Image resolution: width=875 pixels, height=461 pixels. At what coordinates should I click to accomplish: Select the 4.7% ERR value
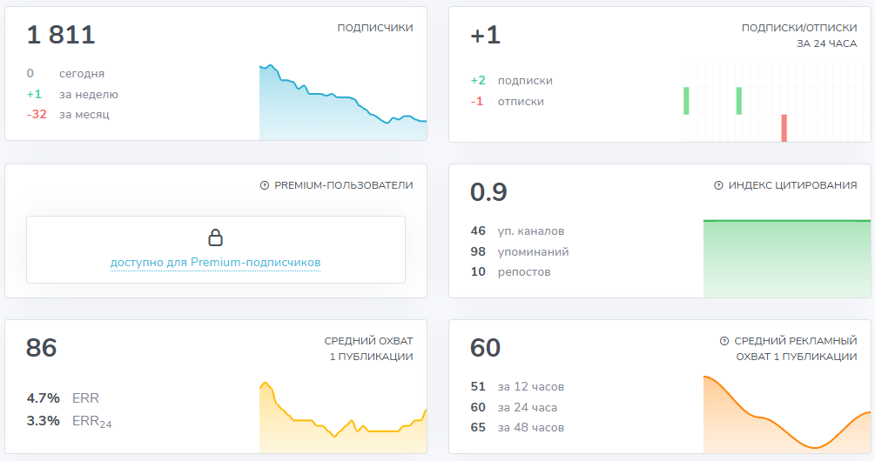coord(44,398)
